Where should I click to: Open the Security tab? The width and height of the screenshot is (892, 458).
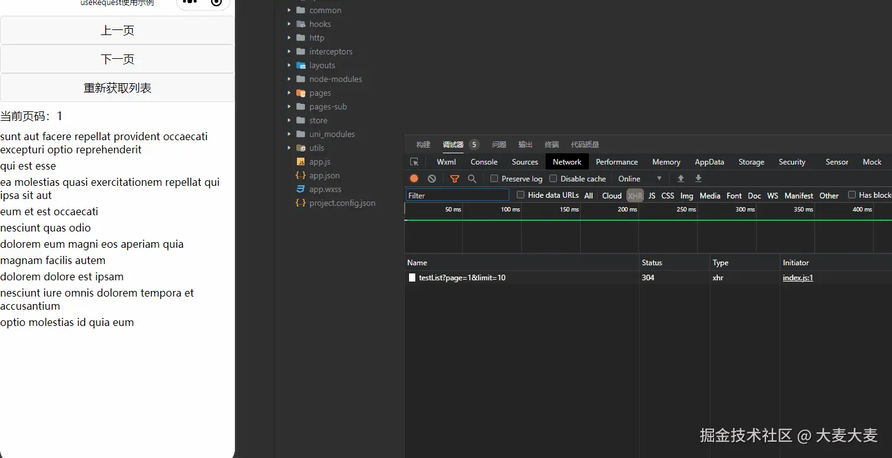[x=792, y=161]
